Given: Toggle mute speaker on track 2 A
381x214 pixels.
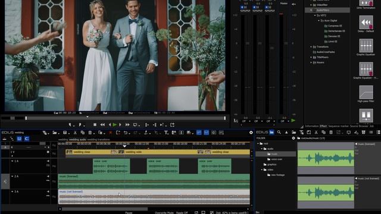Looking at the screenshot, I should 48,177.
